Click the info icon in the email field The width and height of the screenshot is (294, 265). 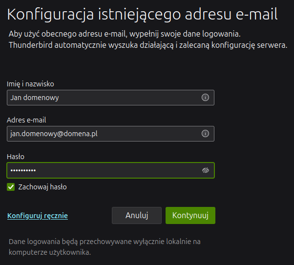(x=205, y=134)
